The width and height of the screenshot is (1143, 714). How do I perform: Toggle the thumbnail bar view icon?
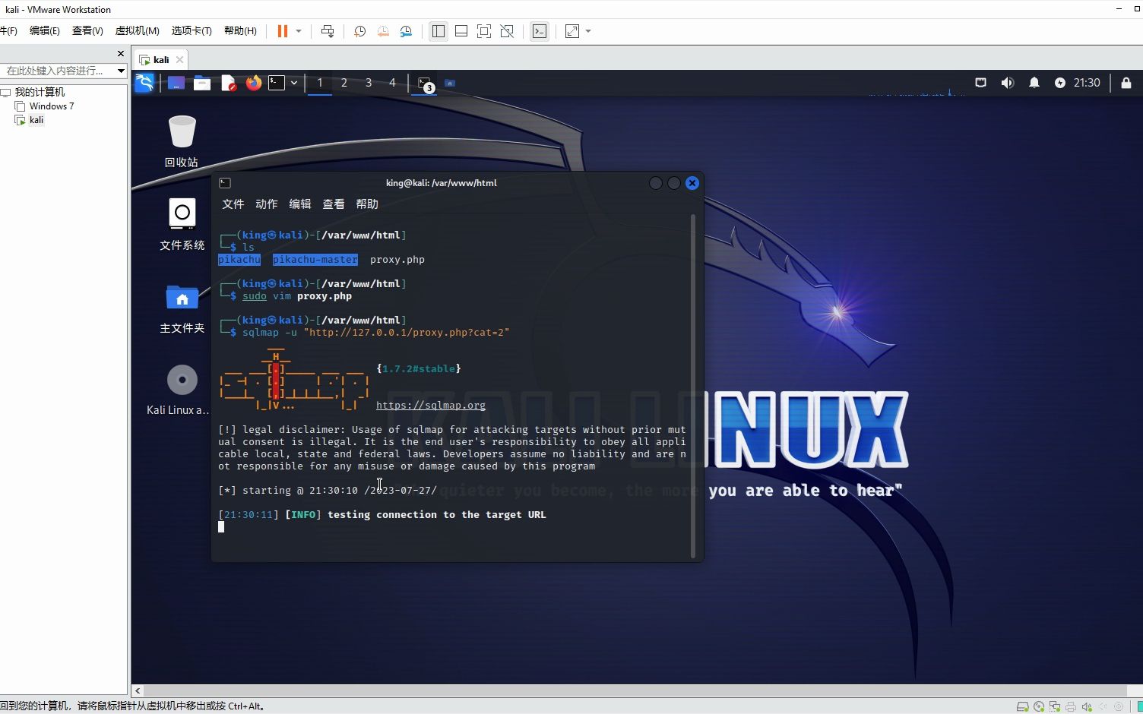(x=461, y=31)
